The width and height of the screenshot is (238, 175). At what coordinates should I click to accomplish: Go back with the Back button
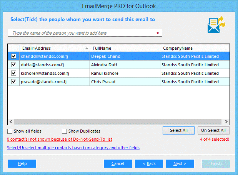tap(149, 163)
